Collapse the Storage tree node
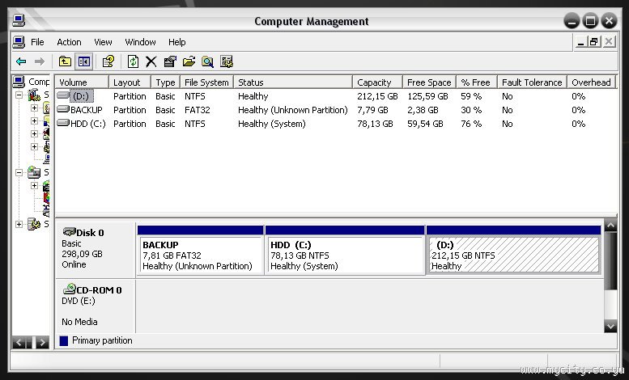Viewport: 629px width, 380px height. tap(19, 172)
